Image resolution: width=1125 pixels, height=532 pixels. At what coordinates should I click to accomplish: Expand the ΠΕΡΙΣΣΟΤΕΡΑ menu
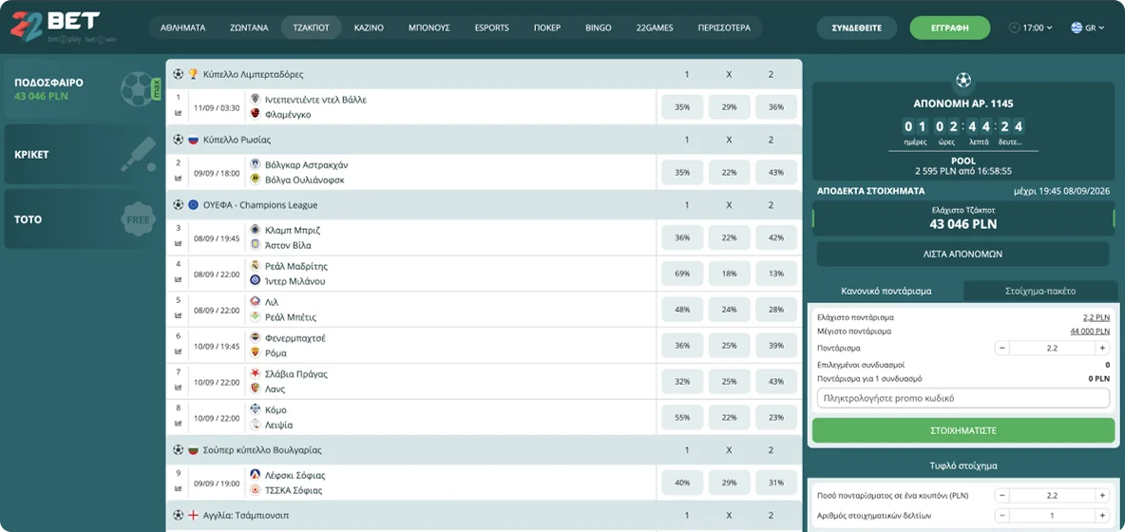coord(724,28)
